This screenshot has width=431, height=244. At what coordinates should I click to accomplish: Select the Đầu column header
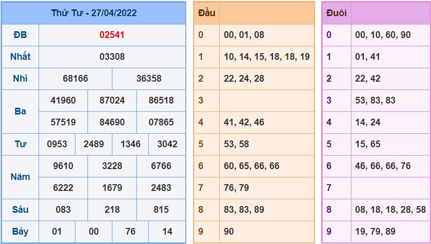point(207,13)
